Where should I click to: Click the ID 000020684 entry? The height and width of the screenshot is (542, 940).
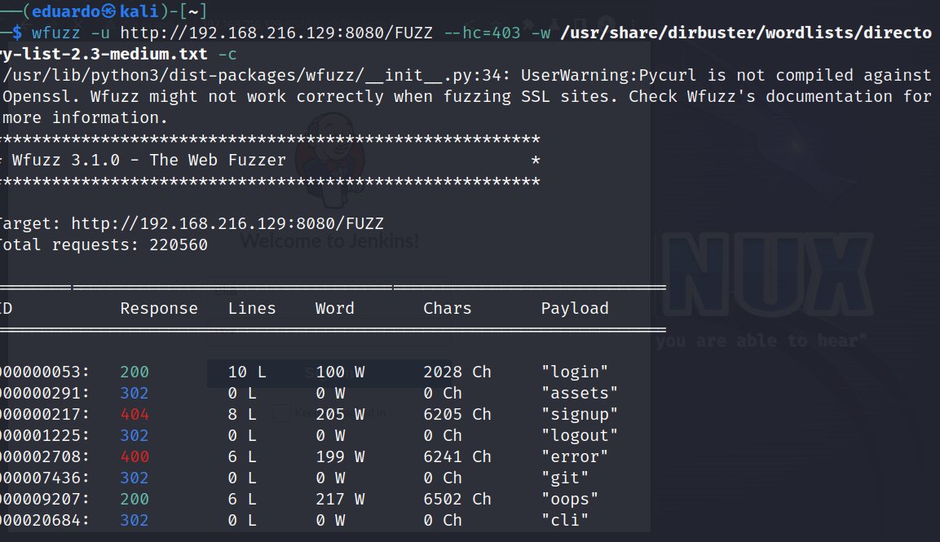tap(44, 521)
